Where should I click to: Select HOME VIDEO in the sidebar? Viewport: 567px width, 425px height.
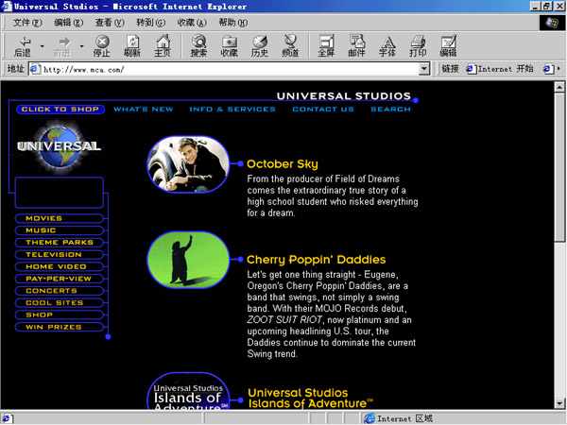point(60,266)
